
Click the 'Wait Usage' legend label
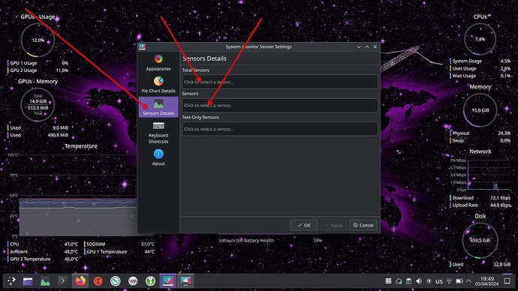tap(464, 76)
